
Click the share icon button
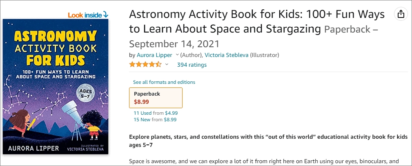point(401,14)
